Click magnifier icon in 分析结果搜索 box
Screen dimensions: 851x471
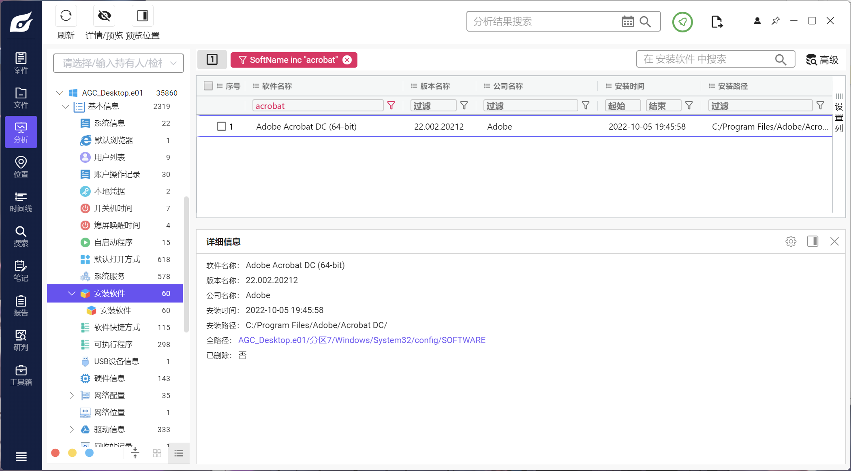pos(645,21)
